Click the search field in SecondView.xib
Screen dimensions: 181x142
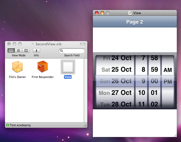coord(72,51)
